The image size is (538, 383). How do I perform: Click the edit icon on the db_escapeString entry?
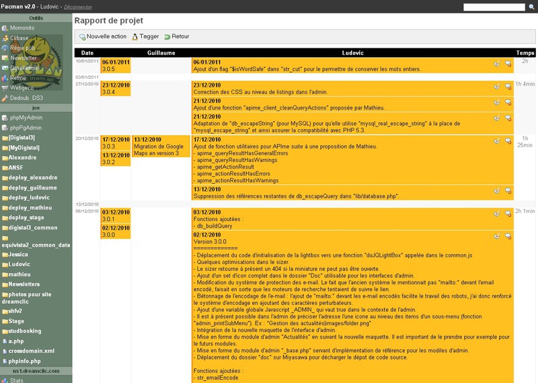[497, 118]
